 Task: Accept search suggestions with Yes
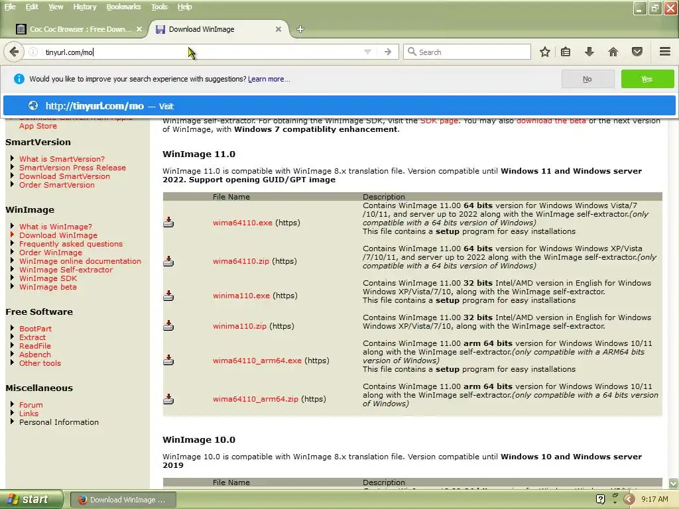point(647,79)
